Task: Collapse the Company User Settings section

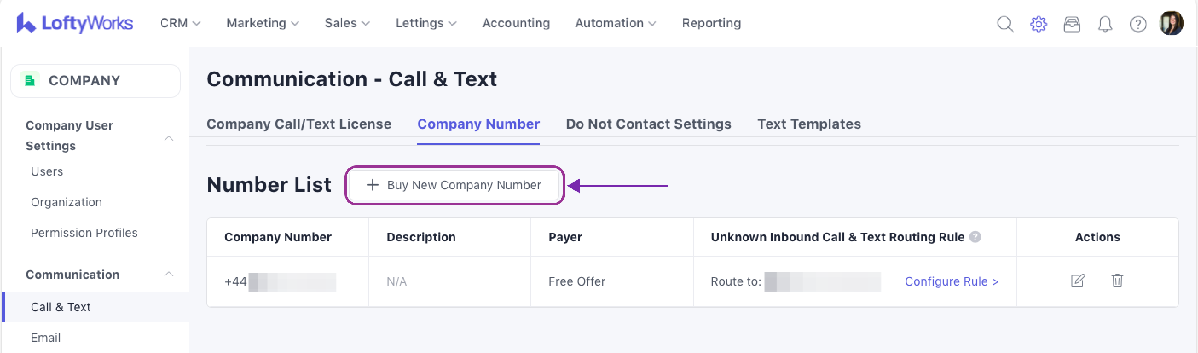Action: click(169, 139)
